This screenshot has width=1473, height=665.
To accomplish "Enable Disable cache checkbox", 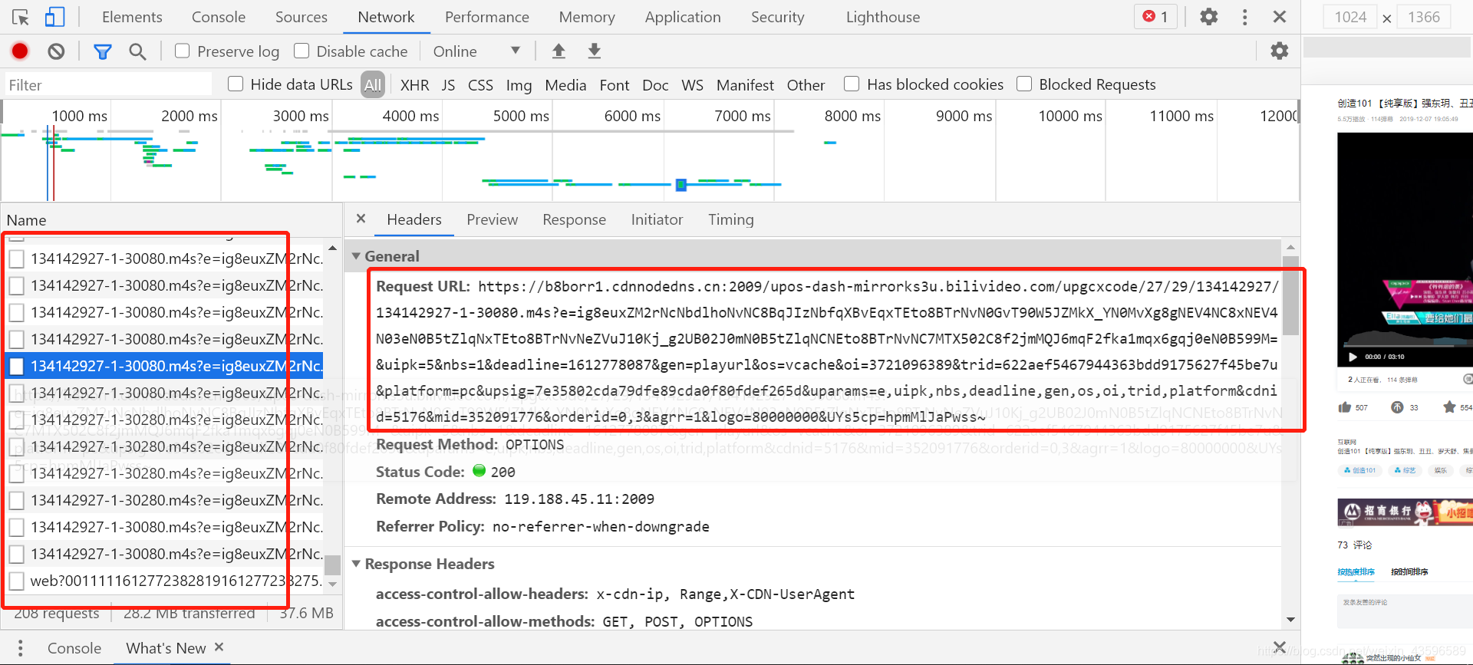I will pyautogui.click(x=302, y=51).
